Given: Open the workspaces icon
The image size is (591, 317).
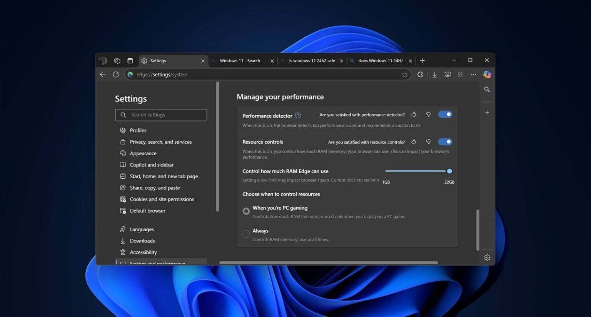Looking at the screenshot, I should coord(117,60).
